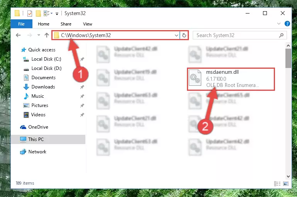The height and width of the screenshot is (197, 297).
Task: Open Videos folder in sidebar
Action: [38, 115]
